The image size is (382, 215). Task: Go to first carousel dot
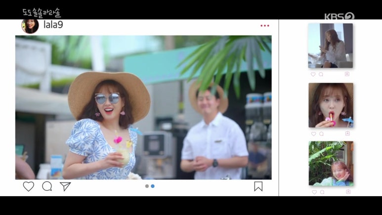[147, 186]
